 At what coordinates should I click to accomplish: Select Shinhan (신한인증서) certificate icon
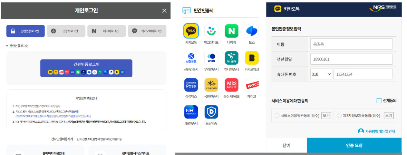click(x=191, y=58)
